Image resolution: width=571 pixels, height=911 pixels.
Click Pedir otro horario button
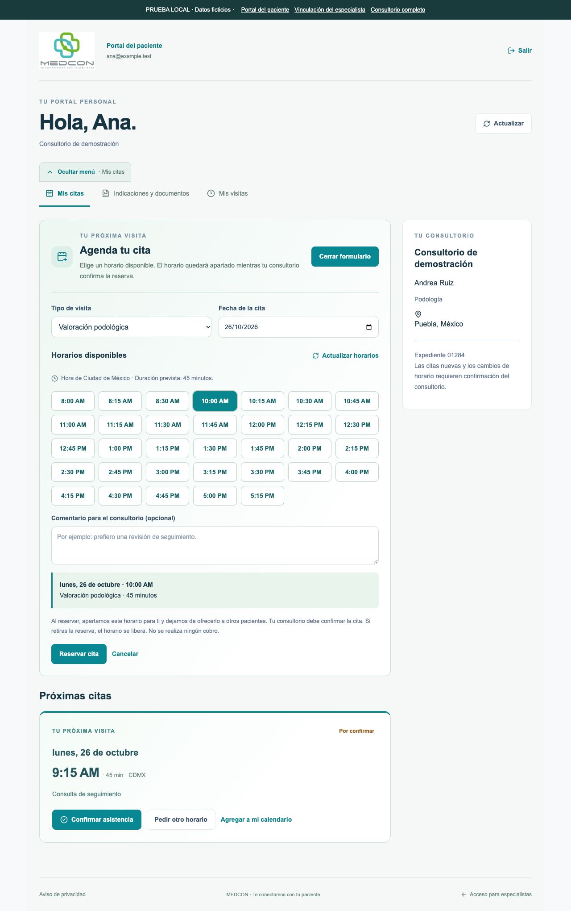point(181,819)
